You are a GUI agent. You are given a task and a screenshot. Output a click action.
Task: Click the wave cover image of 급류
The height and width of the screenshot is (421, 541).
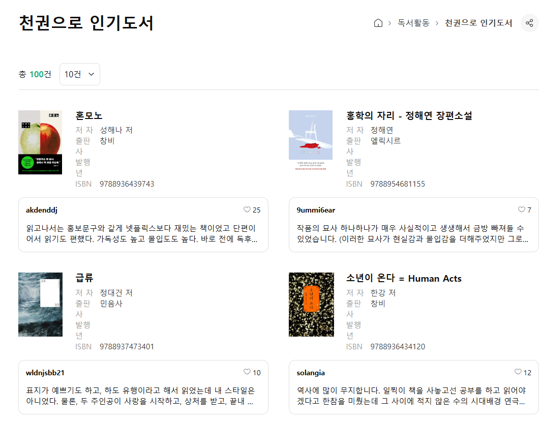pyautogui.click(x=40, y=305)
